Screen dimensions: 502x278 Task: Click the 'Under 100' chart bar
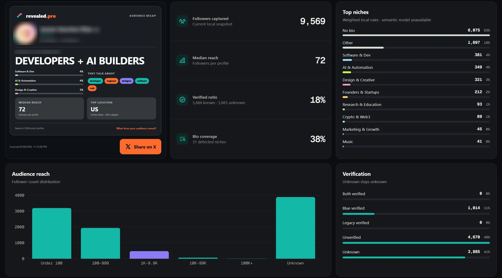click(x=52, y=233)
